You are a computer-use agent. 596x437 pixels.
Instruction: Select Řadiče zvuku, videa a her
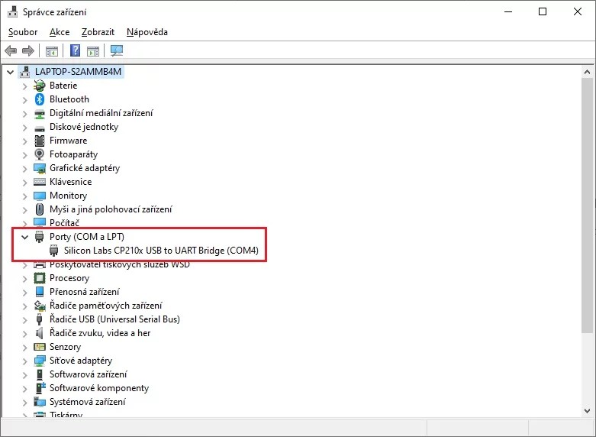(x=100, y=333)
